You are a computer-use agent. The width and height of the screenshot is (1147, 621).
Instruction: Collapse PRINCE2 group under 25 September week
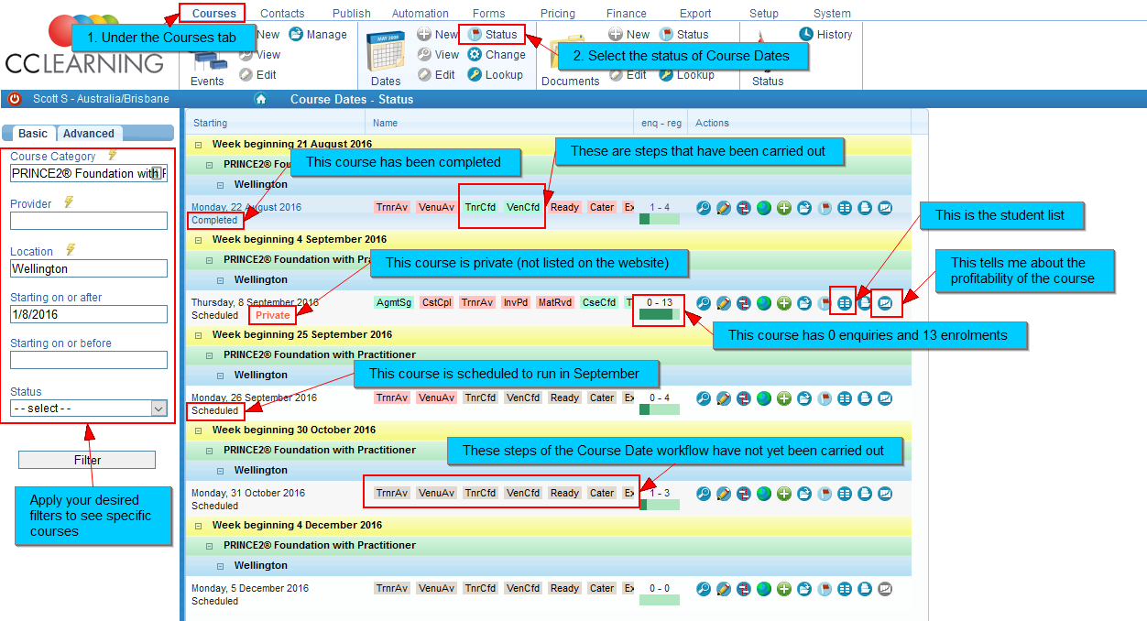pos(209,355)
